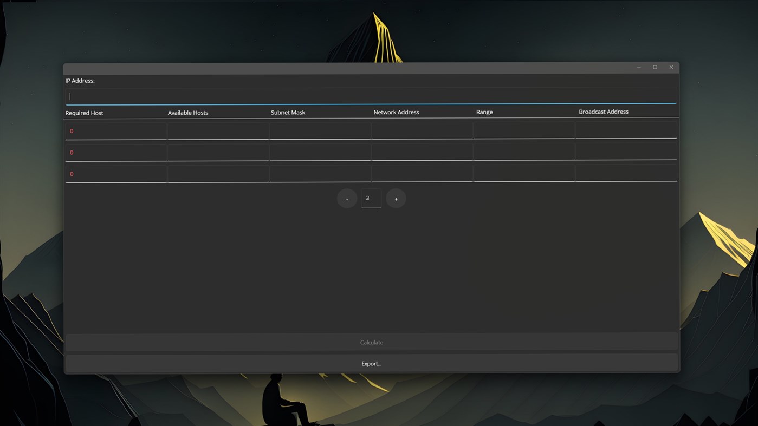758x426 pixels.
Task: Open the Export... button
Action: pyautogui.click(x=372, y=363)
